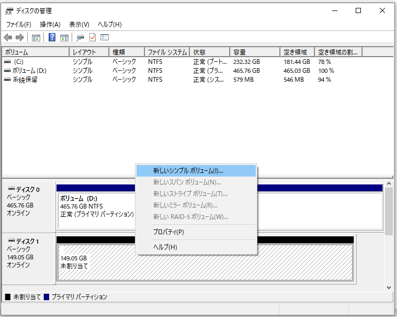Click the Forward arrow toolbar icon
Image resolution: width=397 pixels, height=317 pixels.
(20, 38)
